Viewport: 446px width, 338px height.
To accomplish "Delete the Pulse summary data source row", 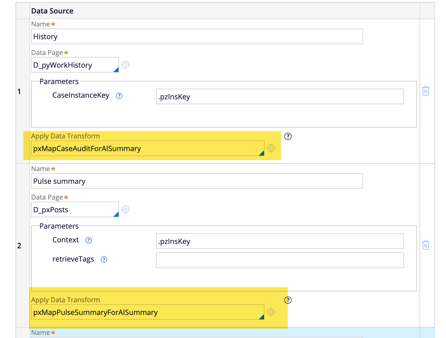I will 426,245.
